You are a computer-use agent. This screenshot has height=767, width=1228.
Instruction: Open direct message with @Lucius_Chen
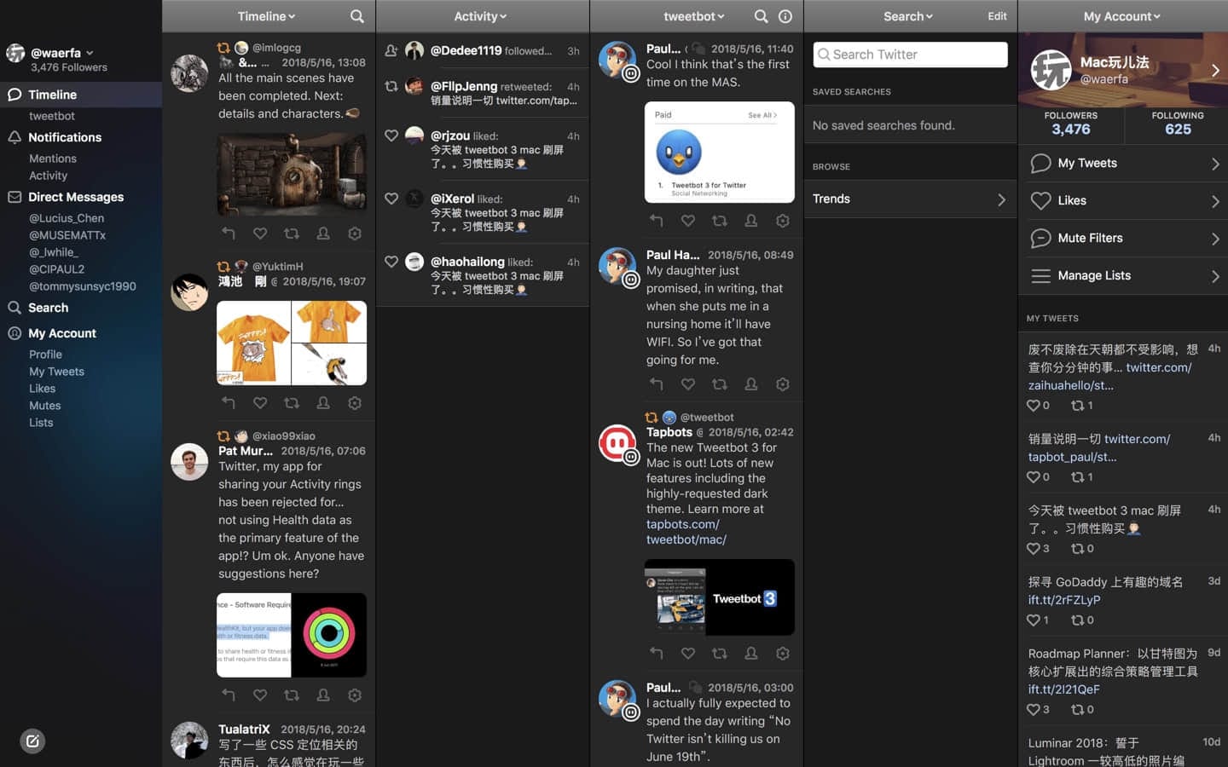coord(67,218)
